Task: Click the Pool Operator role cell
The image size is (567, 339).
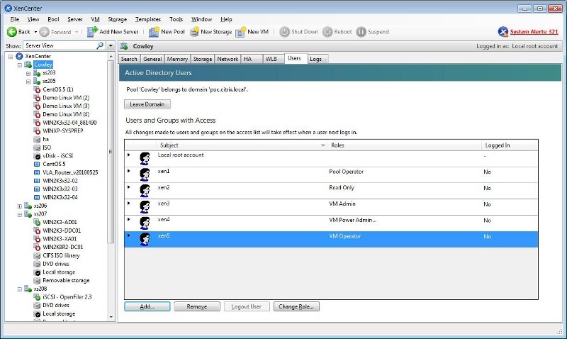Action: tap(347, 172)
